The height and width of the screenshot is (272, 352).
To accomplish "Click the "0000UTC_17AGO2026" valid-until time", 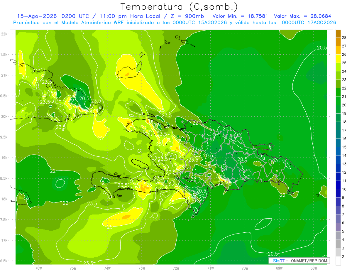I will pyautogui.click(x=309, y=23).
